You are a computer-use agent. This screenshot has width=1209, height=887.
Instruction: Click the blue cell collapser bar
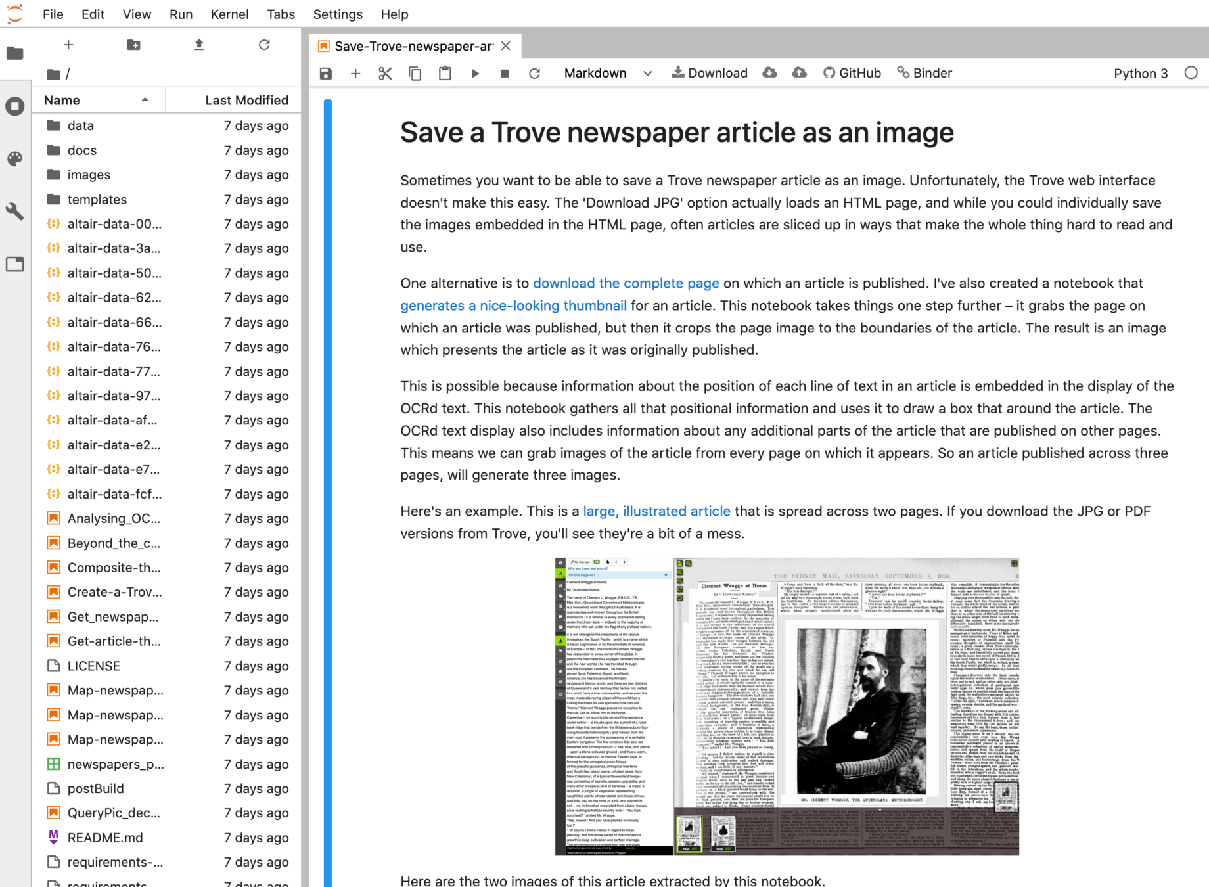click(328, 493)
